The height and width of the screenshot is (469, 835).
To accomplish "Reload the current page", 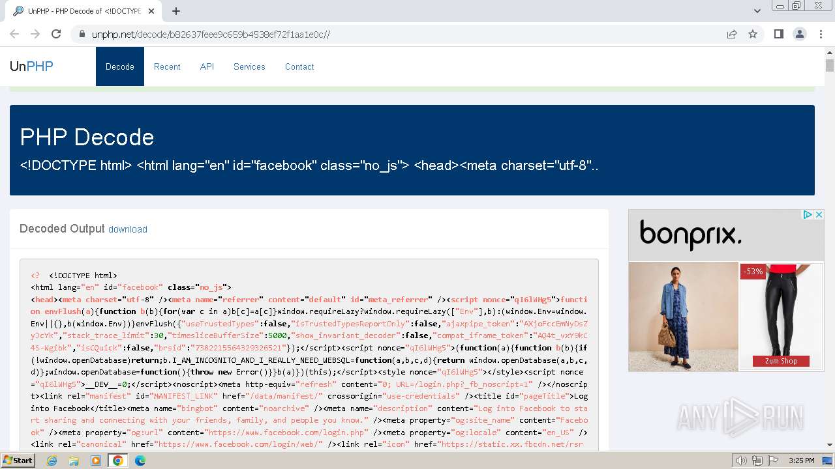I will coord(56,34).
